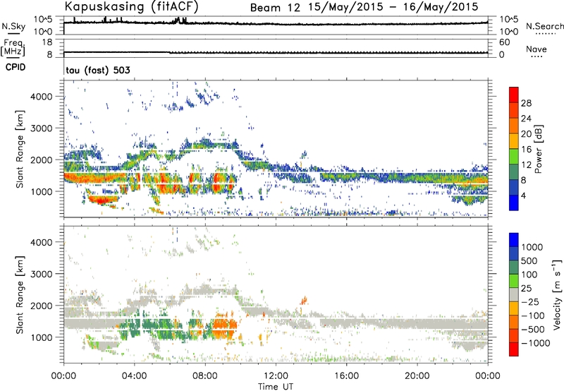Click the '20:00' time axis tick label
The height and width of the screenshot is (391, 564).
point(417,376)
